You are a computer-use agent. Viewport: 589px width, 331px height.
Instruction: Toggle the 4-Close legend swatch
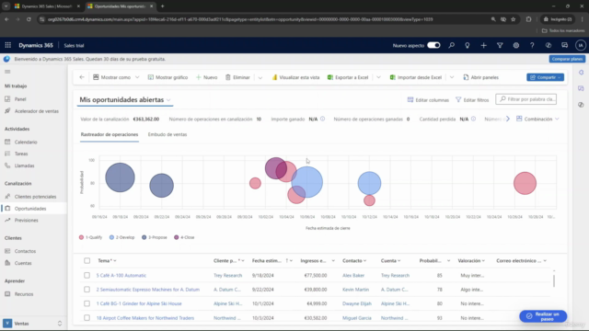(x=176, y=237)
